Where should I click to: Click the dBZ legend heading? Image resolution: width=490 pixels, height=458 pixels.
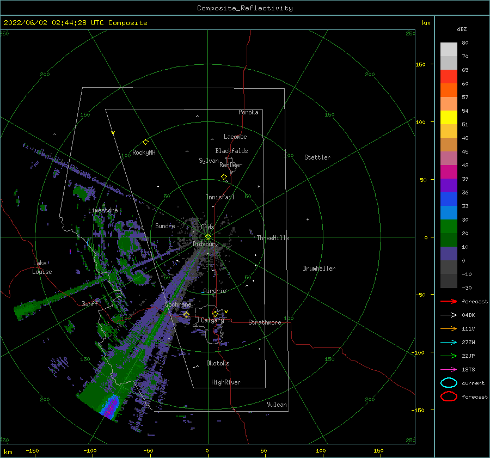[462, 29]
